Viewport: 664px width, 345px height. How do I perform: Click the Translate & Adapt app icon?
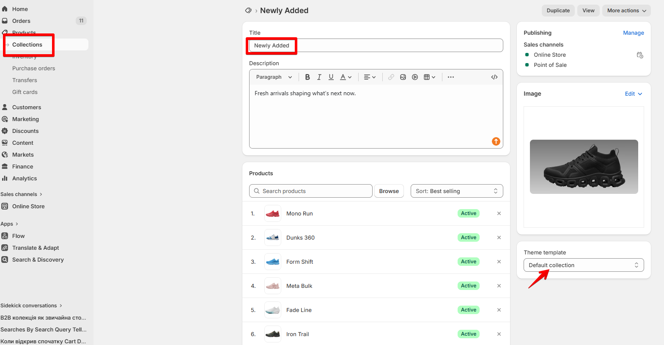[5, 248]
